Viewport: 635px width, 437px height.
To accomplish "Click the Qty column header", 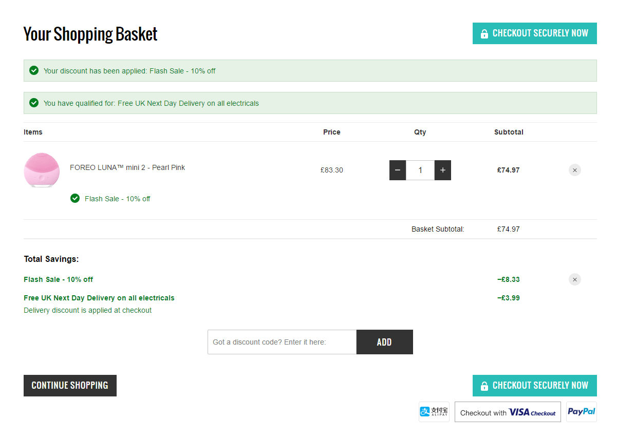I will (420, 132).
